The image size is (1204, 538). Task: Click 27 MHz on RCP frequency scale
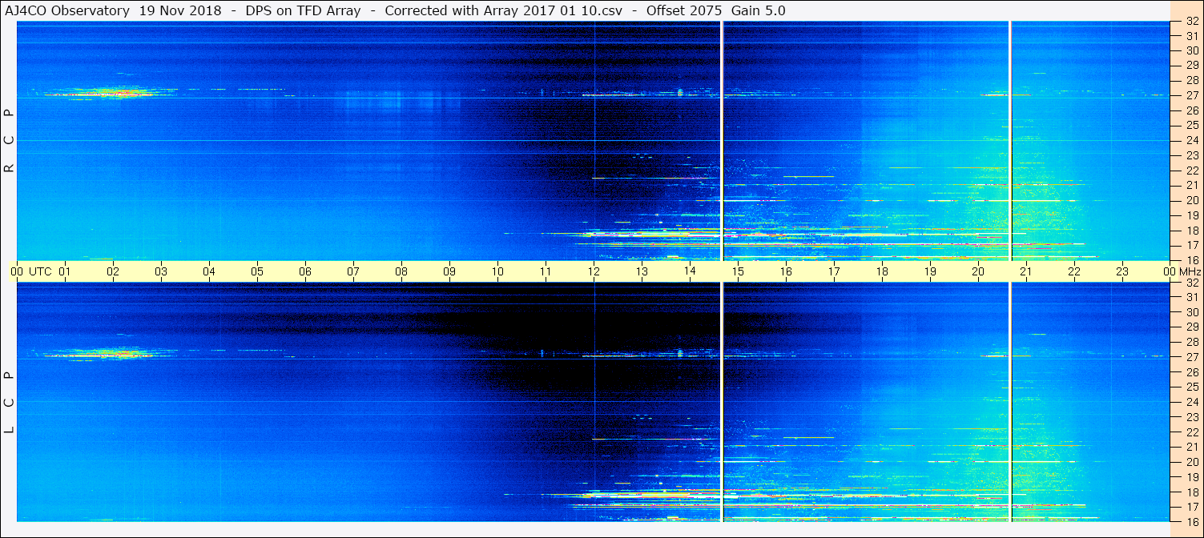pos(1192,95)
